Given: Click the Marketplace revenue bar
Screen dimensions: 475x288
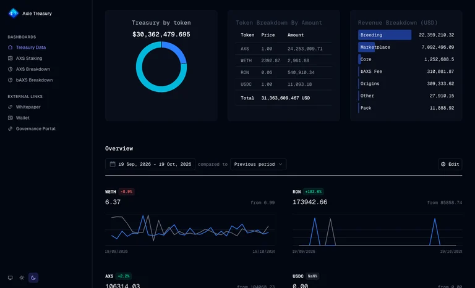Looking at the screenshot, I should pos(367,47).
